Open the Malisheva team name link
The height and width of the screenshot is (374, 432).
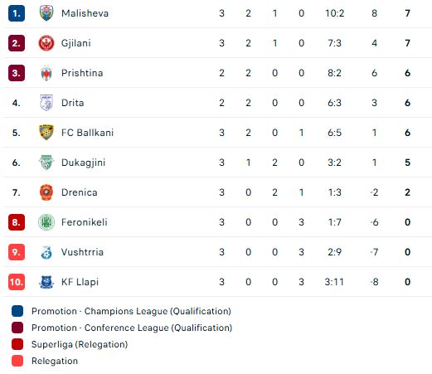coord(85,13)
